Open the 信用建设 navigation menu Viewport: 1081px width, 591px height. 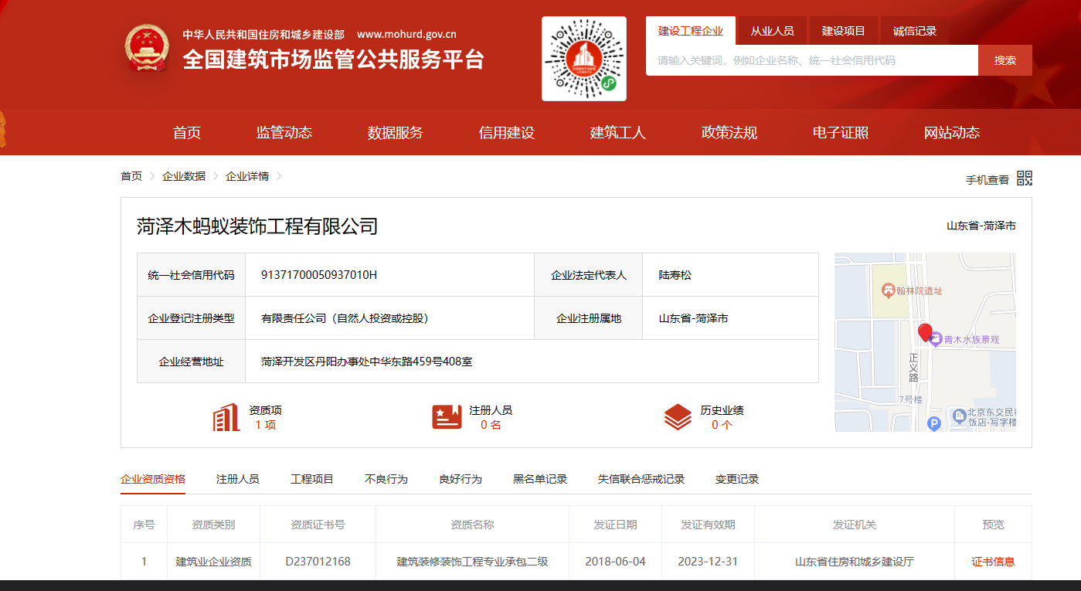point(507,133)
